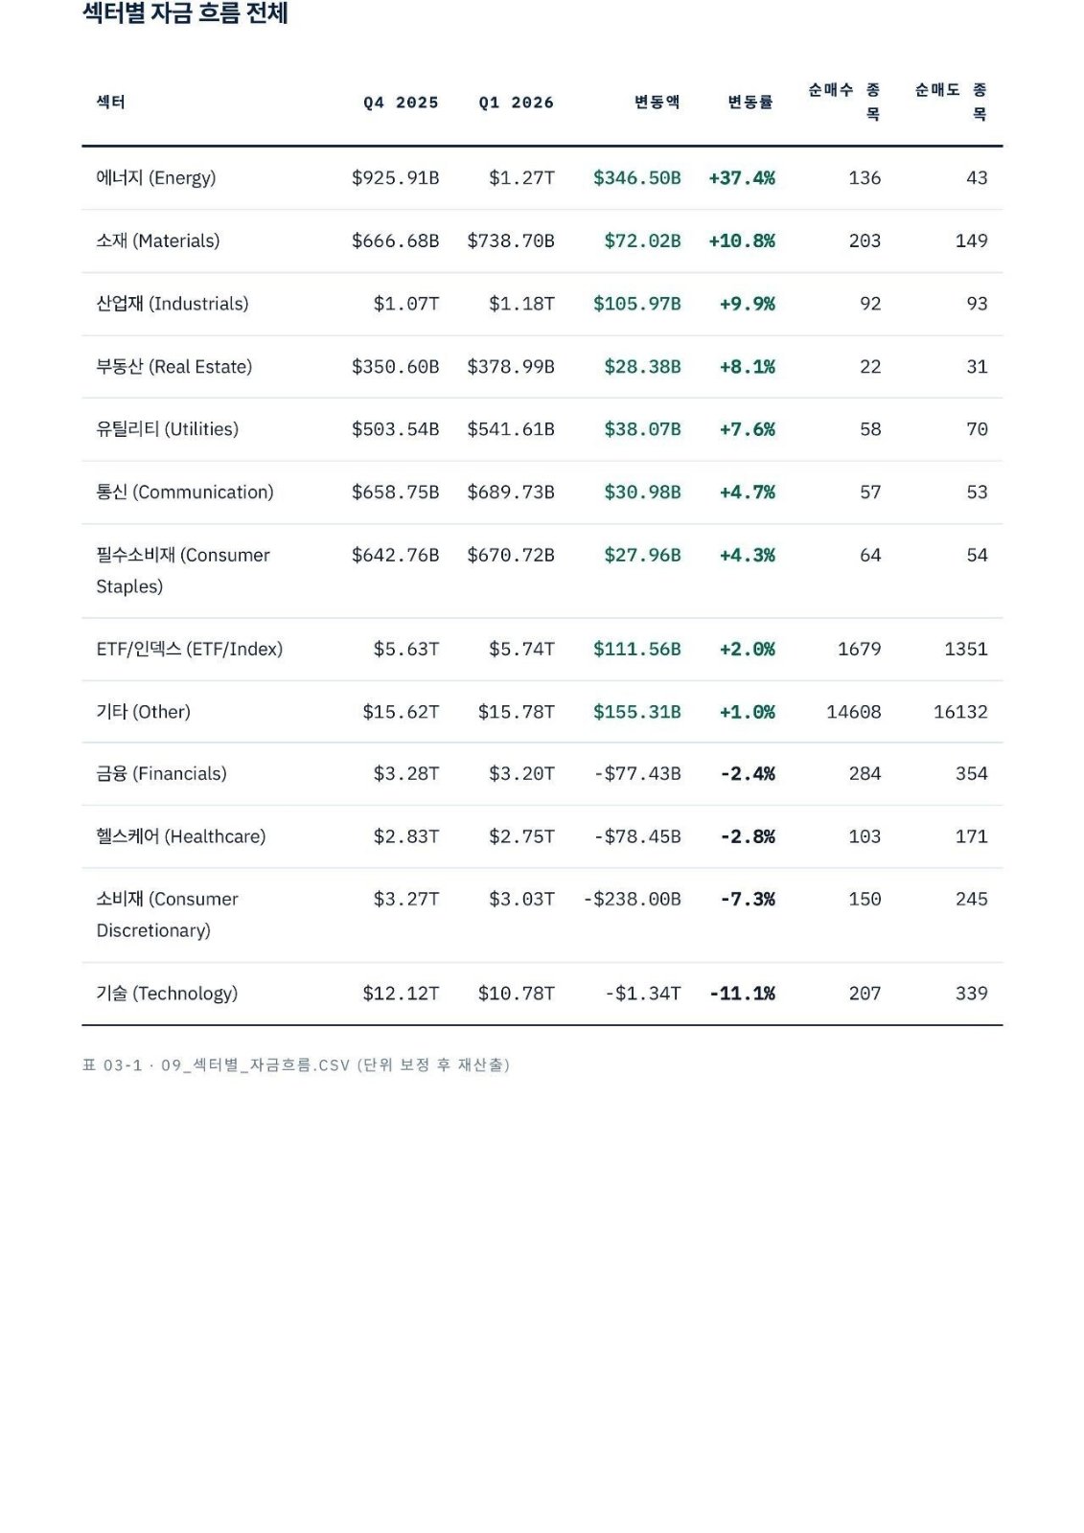Image resolution: width=1084 pixels, height=1533 pixels.
Task: Click the 변동률 column header
Action: tap(750, 103)
